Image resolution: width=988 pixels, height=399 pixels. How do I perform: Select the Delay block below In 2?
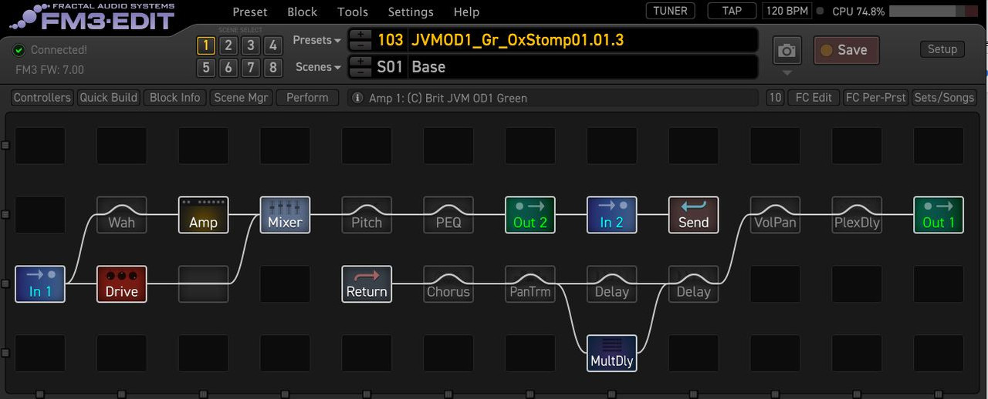tap(611, 284)
